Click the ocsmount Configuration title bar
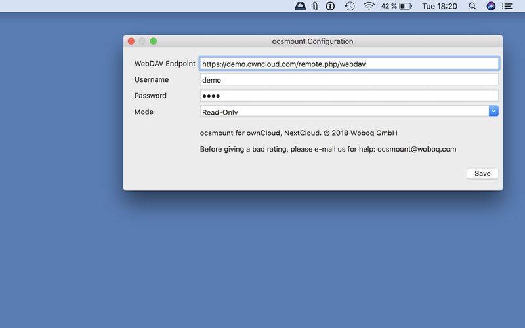525x328 pixels. 312,41
